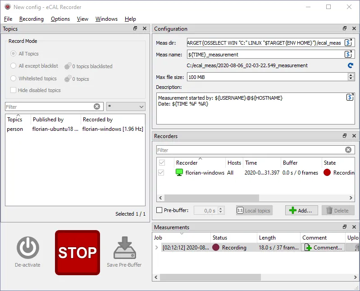Click the Save Pre-Buffer icon
360x291 pixels.
tap(124, 248)
